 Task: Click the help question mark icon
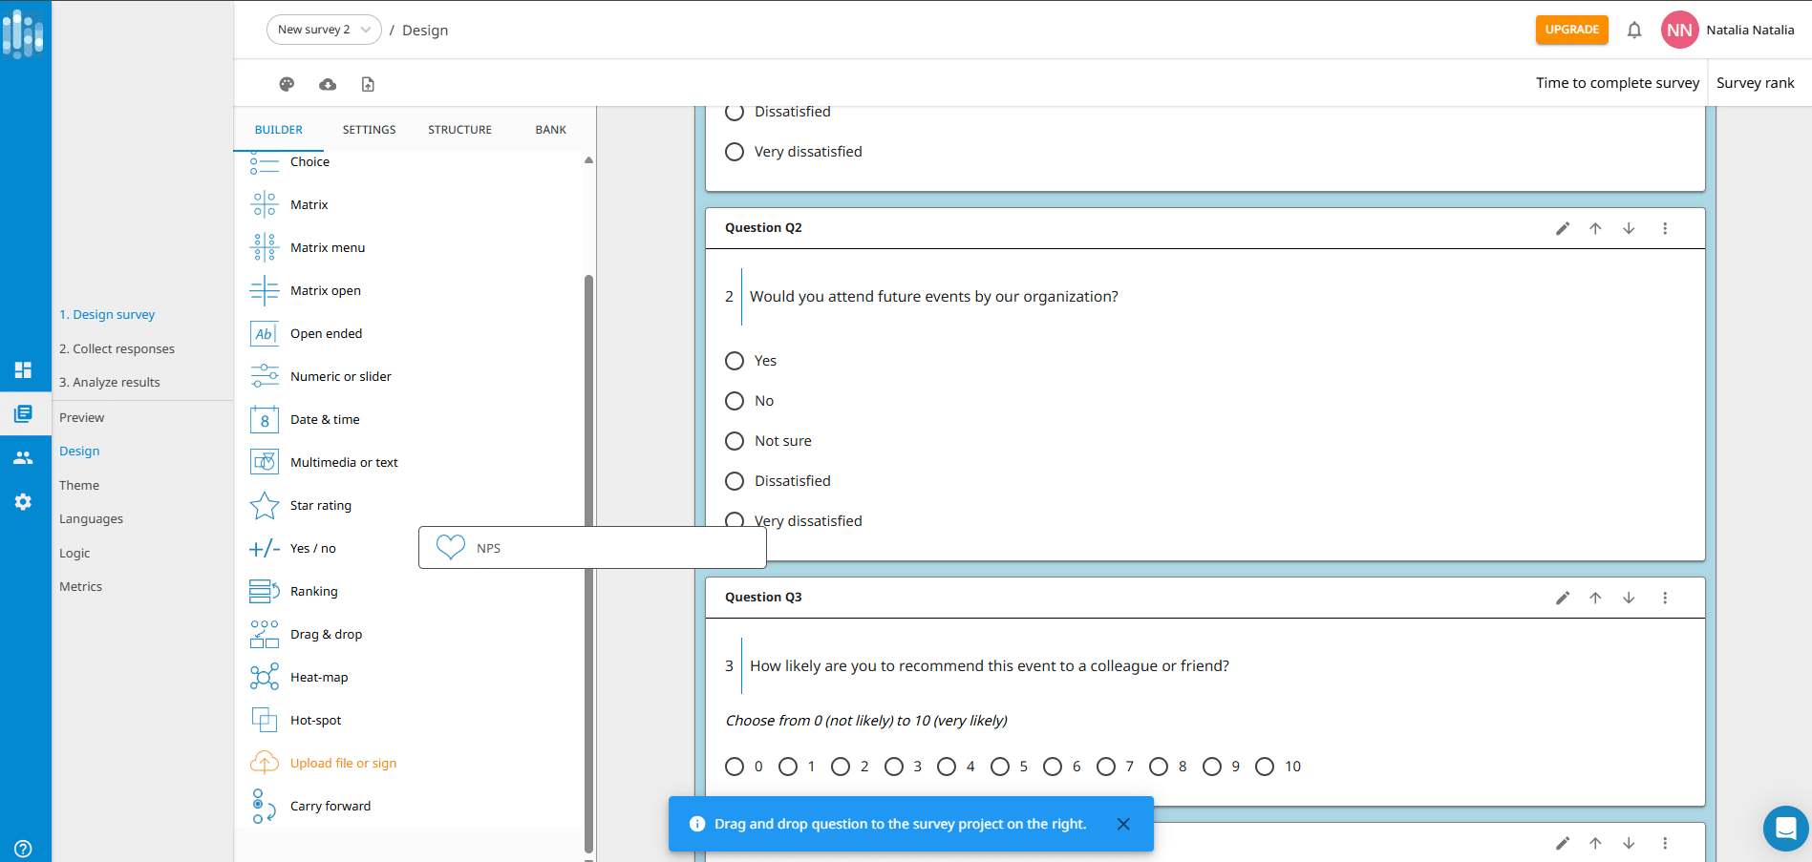coord(23,848)
